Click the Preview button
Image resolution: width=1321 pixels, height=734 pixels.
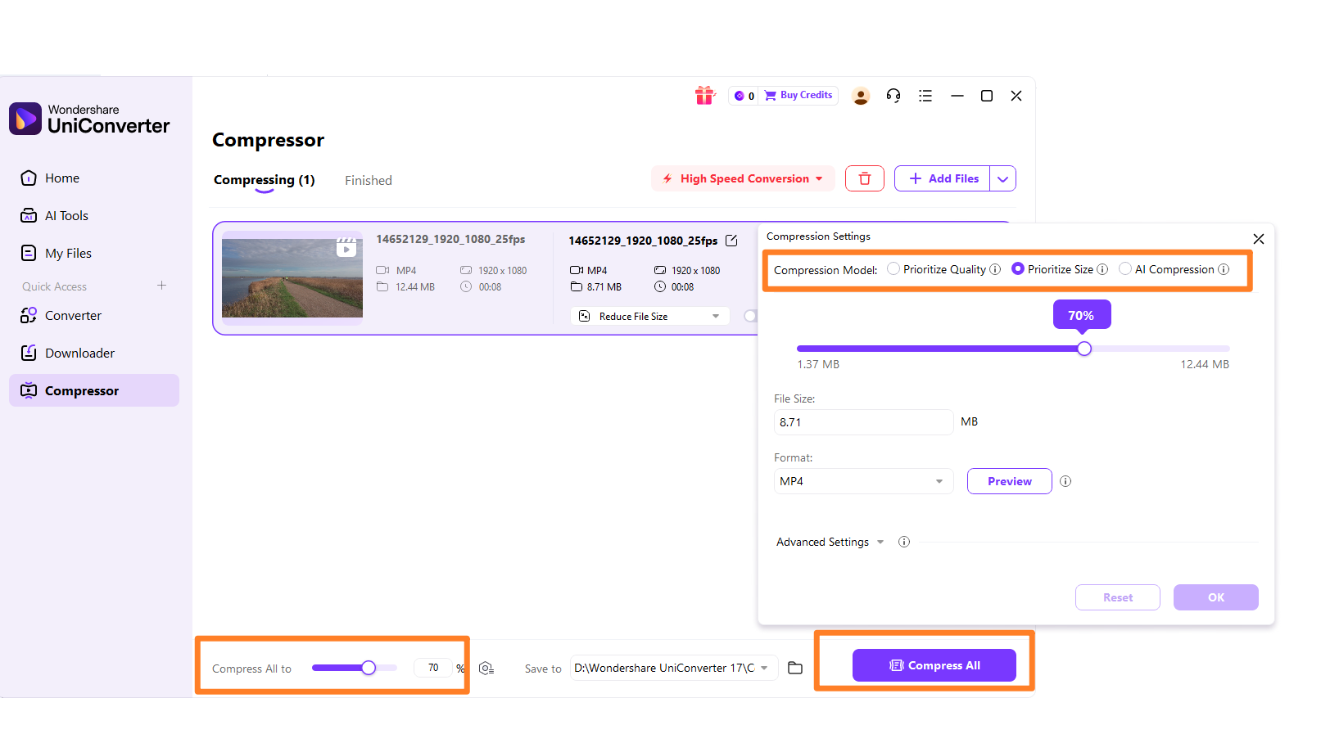(1009, 481)
